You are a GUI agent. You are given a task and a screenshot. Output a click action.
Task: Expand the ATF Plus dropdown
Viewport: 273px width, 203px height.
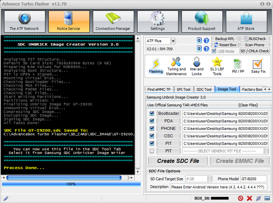point(173,41)
